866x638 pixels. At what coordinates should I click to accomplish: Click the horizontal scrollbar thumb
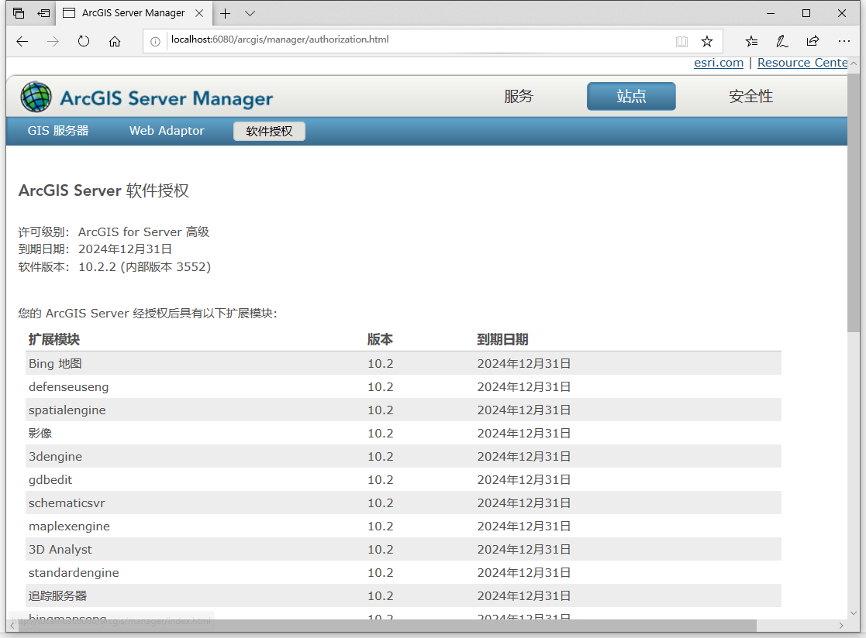(387, 626)
